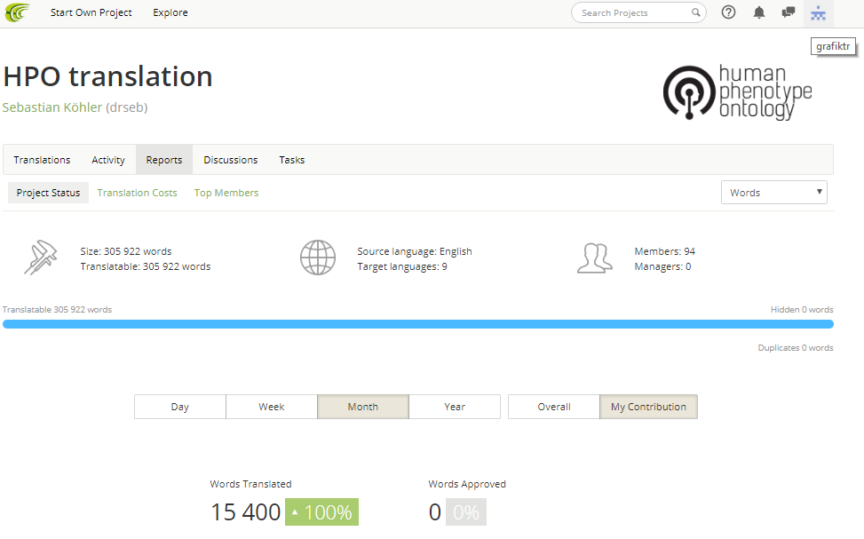Switch to My Contribution statistics
The height and width of the screenshot is (539, 864).
tap(648, 407)
